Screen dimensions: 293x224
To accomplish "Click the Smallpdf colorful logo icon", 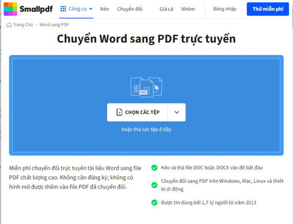I will click(10, 9).
